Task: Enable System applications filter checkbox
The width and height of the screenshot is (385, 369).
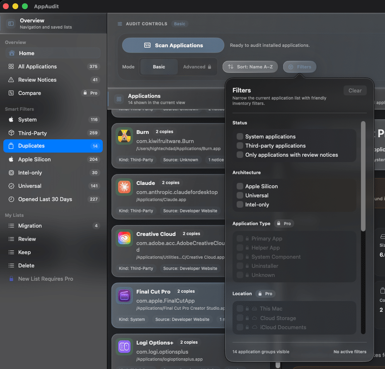Action: pos(240,136)
